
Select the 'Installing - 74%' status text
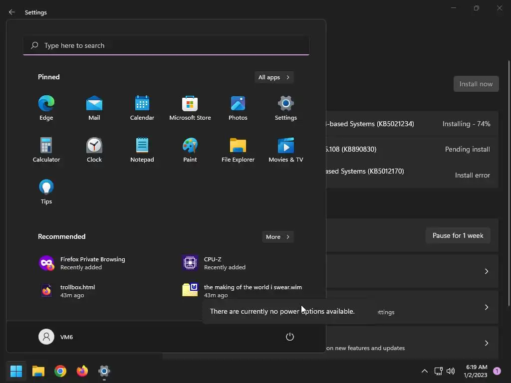(467, 124)
